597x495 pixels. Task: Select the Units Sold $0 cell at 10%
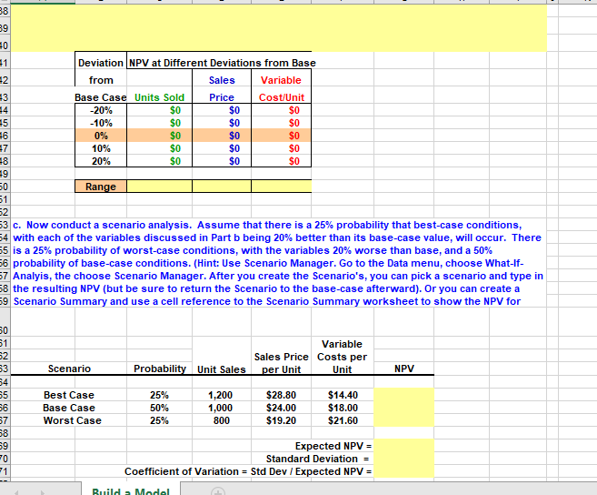pyautogui.click(x=160, y=148)
